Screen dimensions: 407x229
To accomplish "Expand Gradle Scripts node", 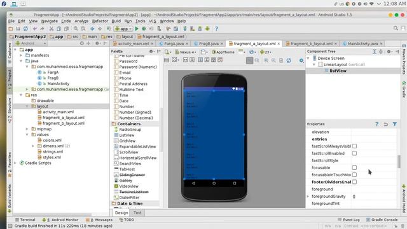I will click(15, 163).
